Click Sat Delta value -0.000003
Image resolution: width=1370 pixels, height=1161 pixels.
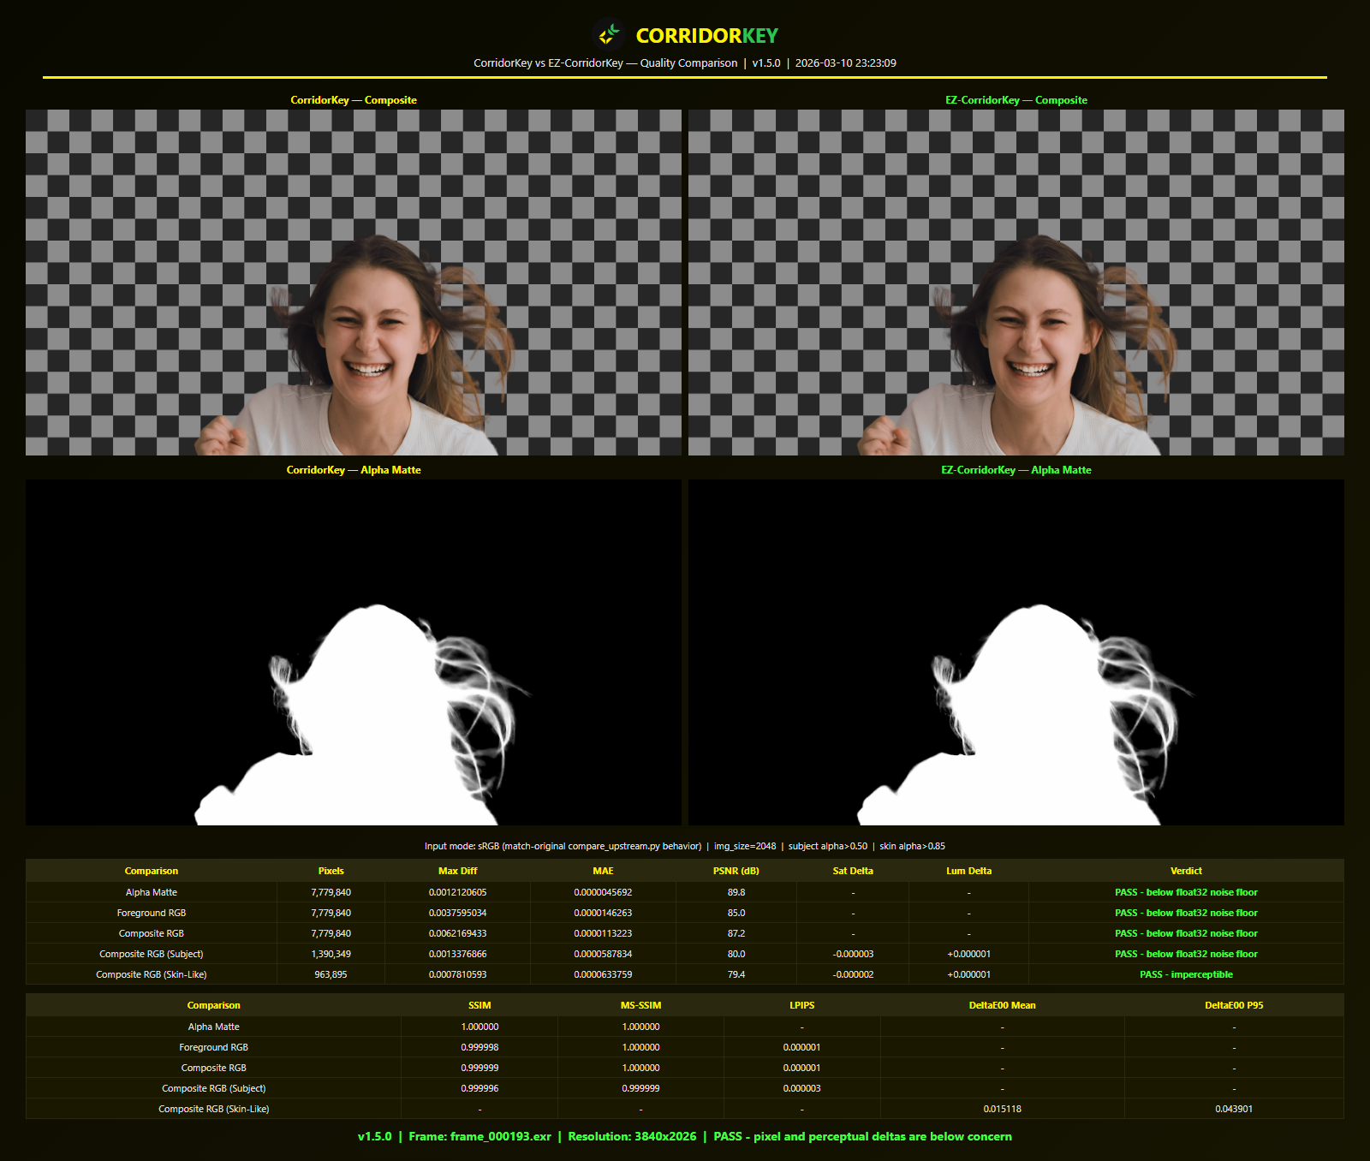(x=853, y=954)
